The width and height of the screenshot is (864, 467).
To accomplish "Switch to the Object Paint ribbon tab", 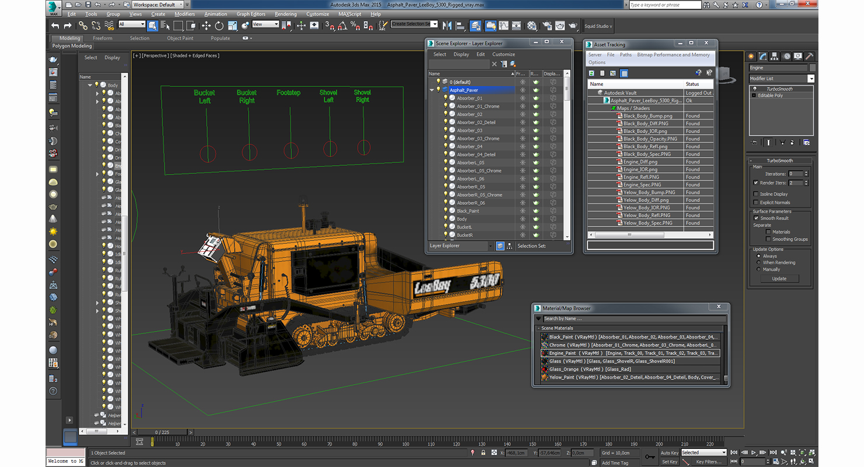I will (x=180, y=38).
